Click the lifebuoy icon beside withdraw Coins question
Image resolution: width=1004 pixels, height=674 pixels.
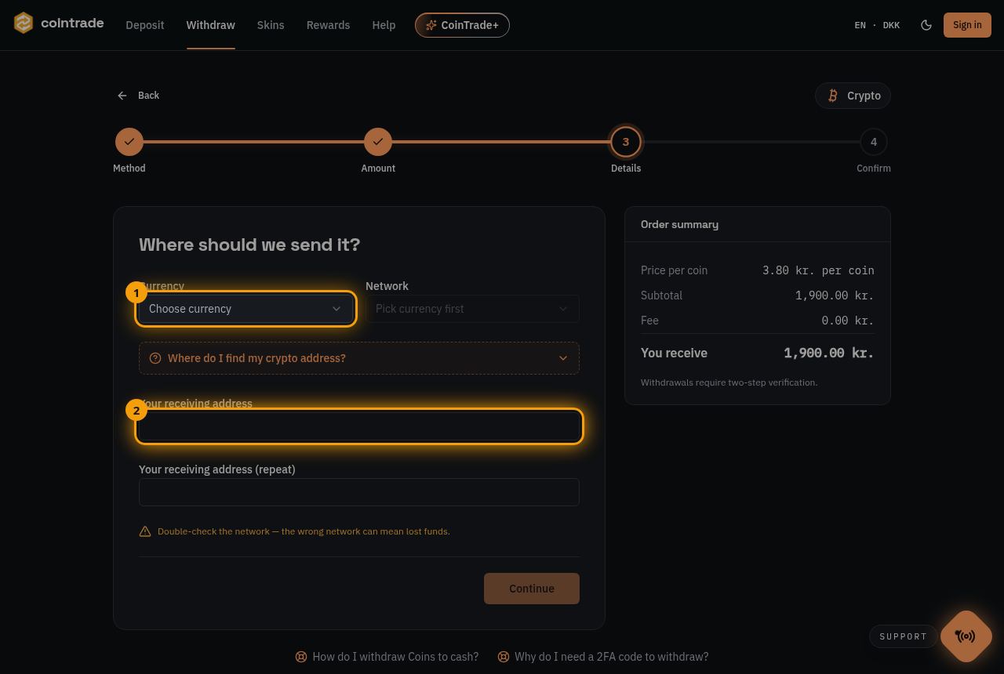tap(301, 657)
